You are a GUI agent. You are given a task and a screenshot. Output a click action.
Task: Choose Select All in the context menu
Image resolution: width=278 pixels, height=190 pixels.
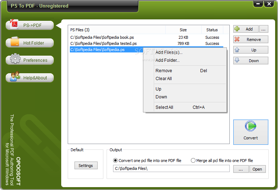tap(185, 107)
